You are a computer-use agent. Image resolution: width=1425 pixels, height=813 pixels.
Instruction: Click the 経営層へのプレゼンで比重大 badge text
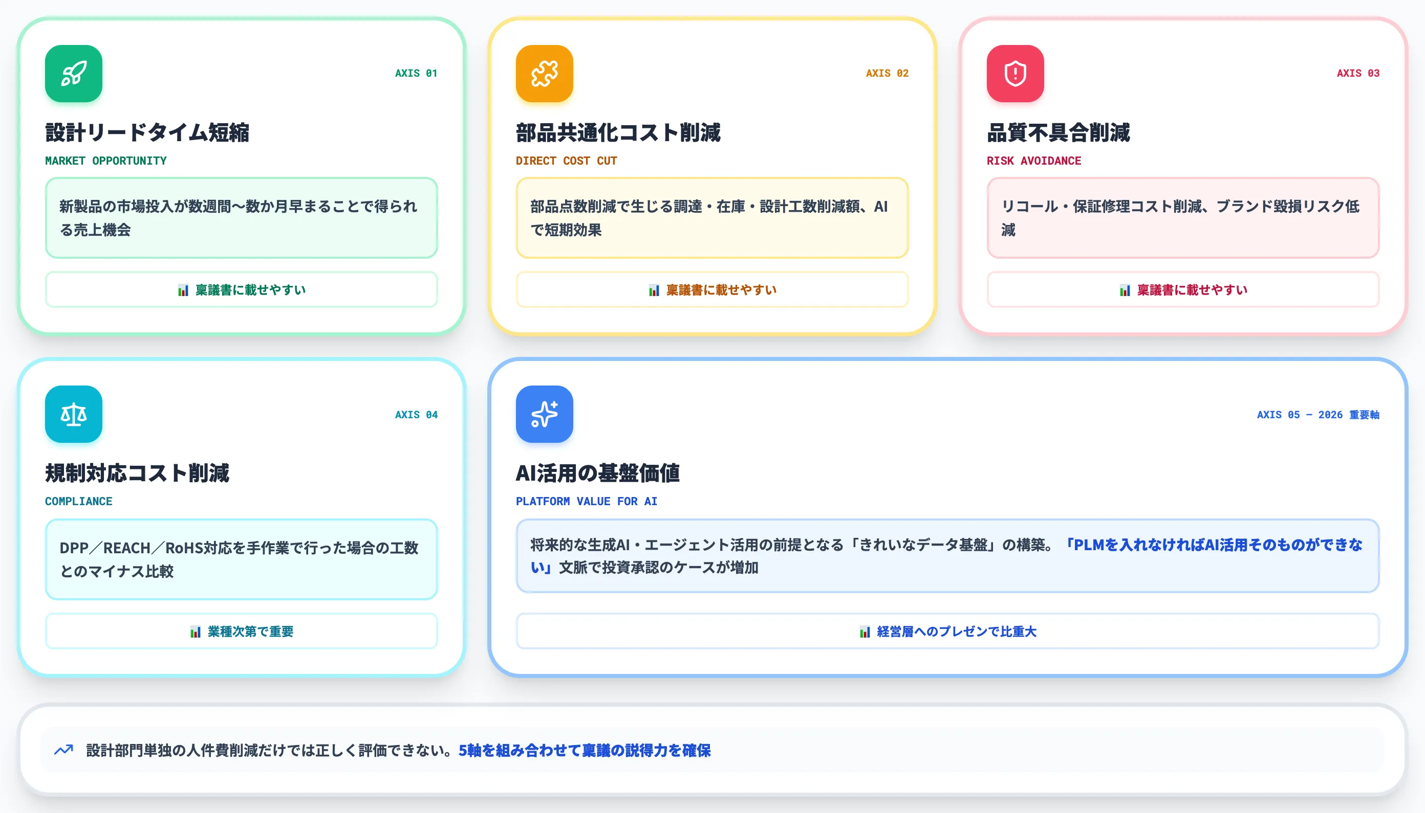957,631
